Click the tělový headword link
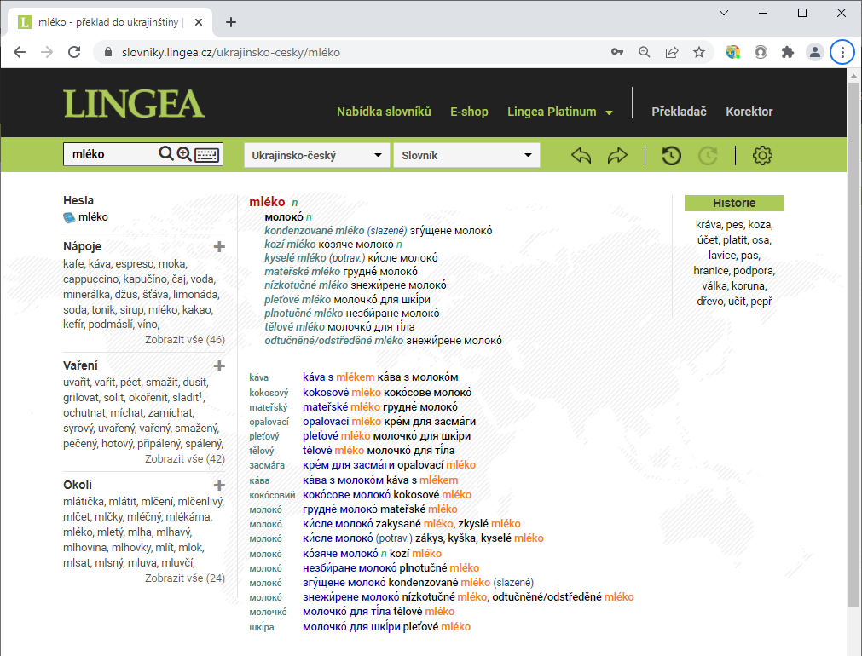 click(261, 451)
